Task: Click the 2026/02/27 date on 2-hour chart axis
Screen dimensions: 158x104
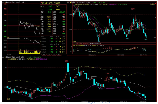Action: coord(45,101)
